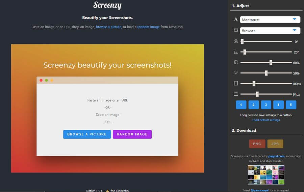Click the font letter A icon
The image size is (304, 192).
click(x=236, y=20)
